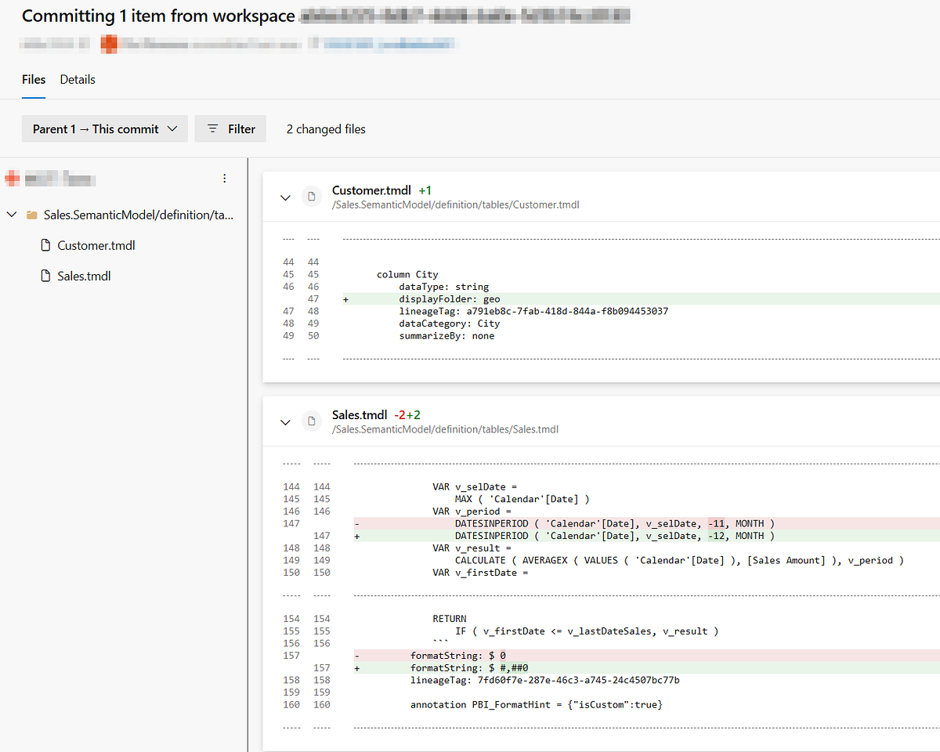940x752 pixels.
Task: Click the added displayFolder: geo line
Action: 449,298
